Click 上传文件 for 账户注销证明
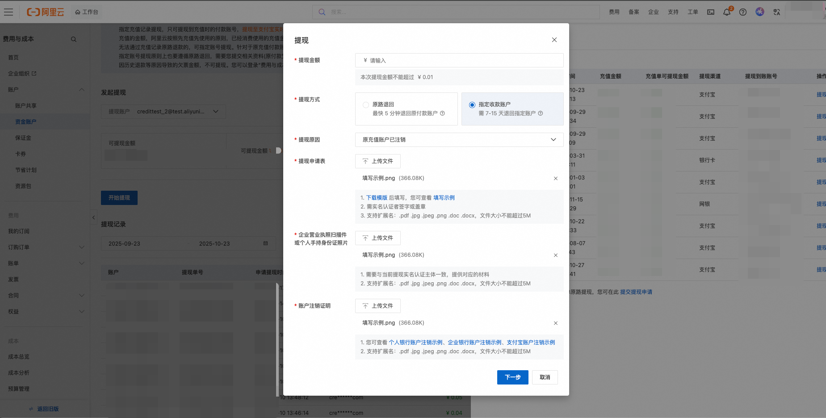Screen dimensions: 826x418 coord(378,306)
